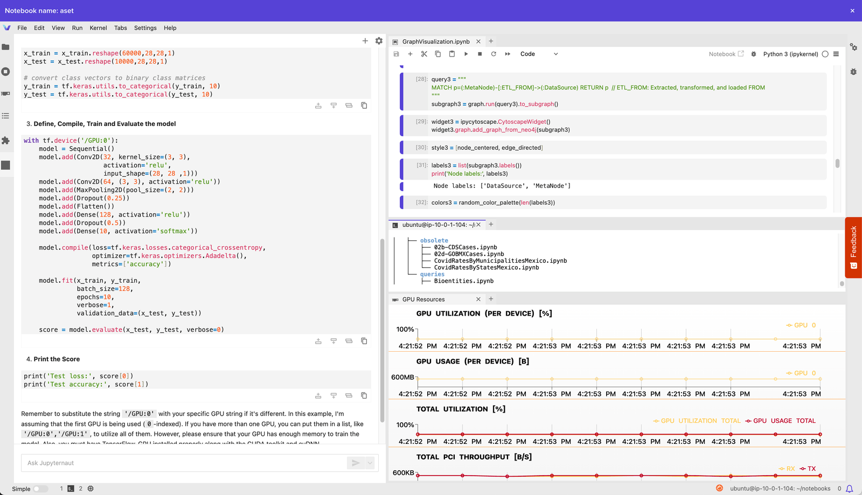Open the cell type Code dropdown
The height and width of the screenshot is (495, 862).
pos(539,54)
